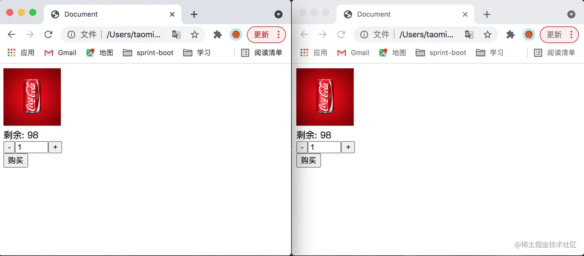
Task: Click green maximize button in left window
Action: pos(33,12)
